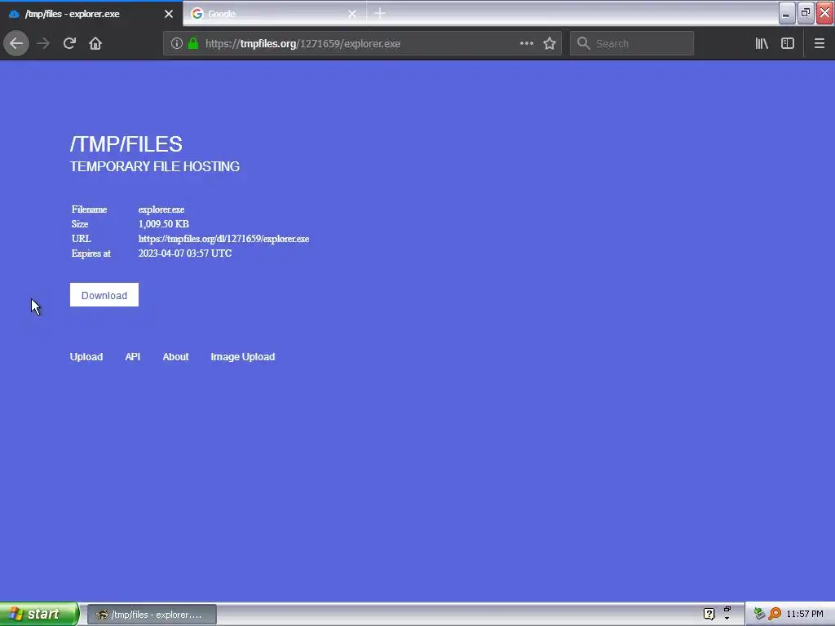The height and width of the screenshot is (626, 835).
Task: Click the Download button
Action: (104, 295)
